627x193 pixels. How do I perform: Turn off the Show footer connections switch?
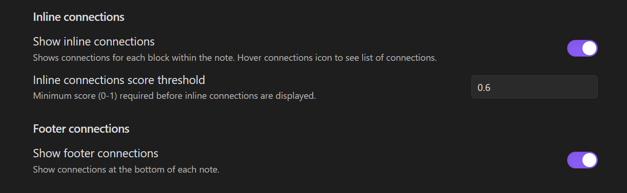[x=582, y=160]
